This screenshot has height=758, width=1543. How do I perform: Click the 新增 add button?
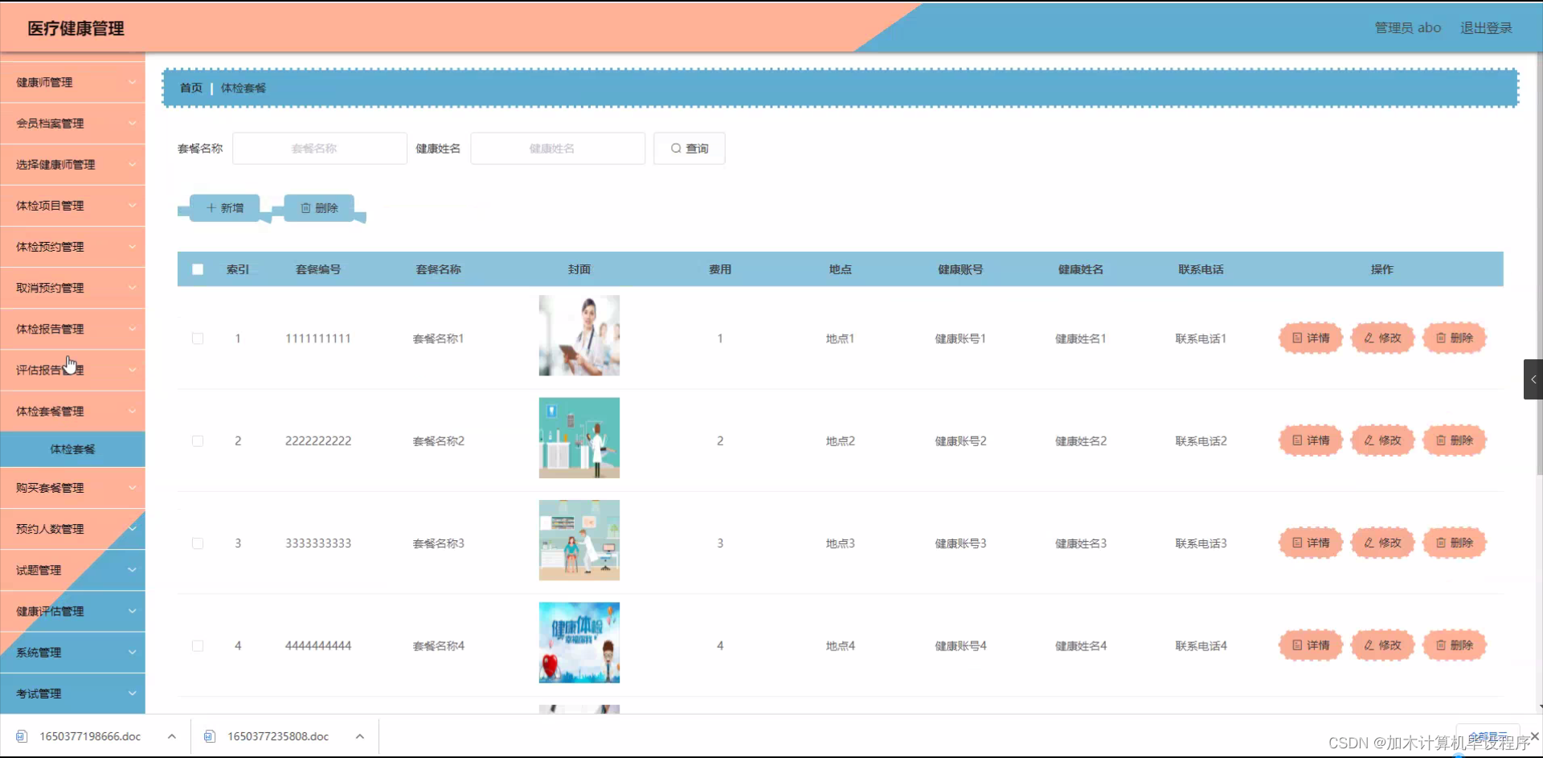224,208
